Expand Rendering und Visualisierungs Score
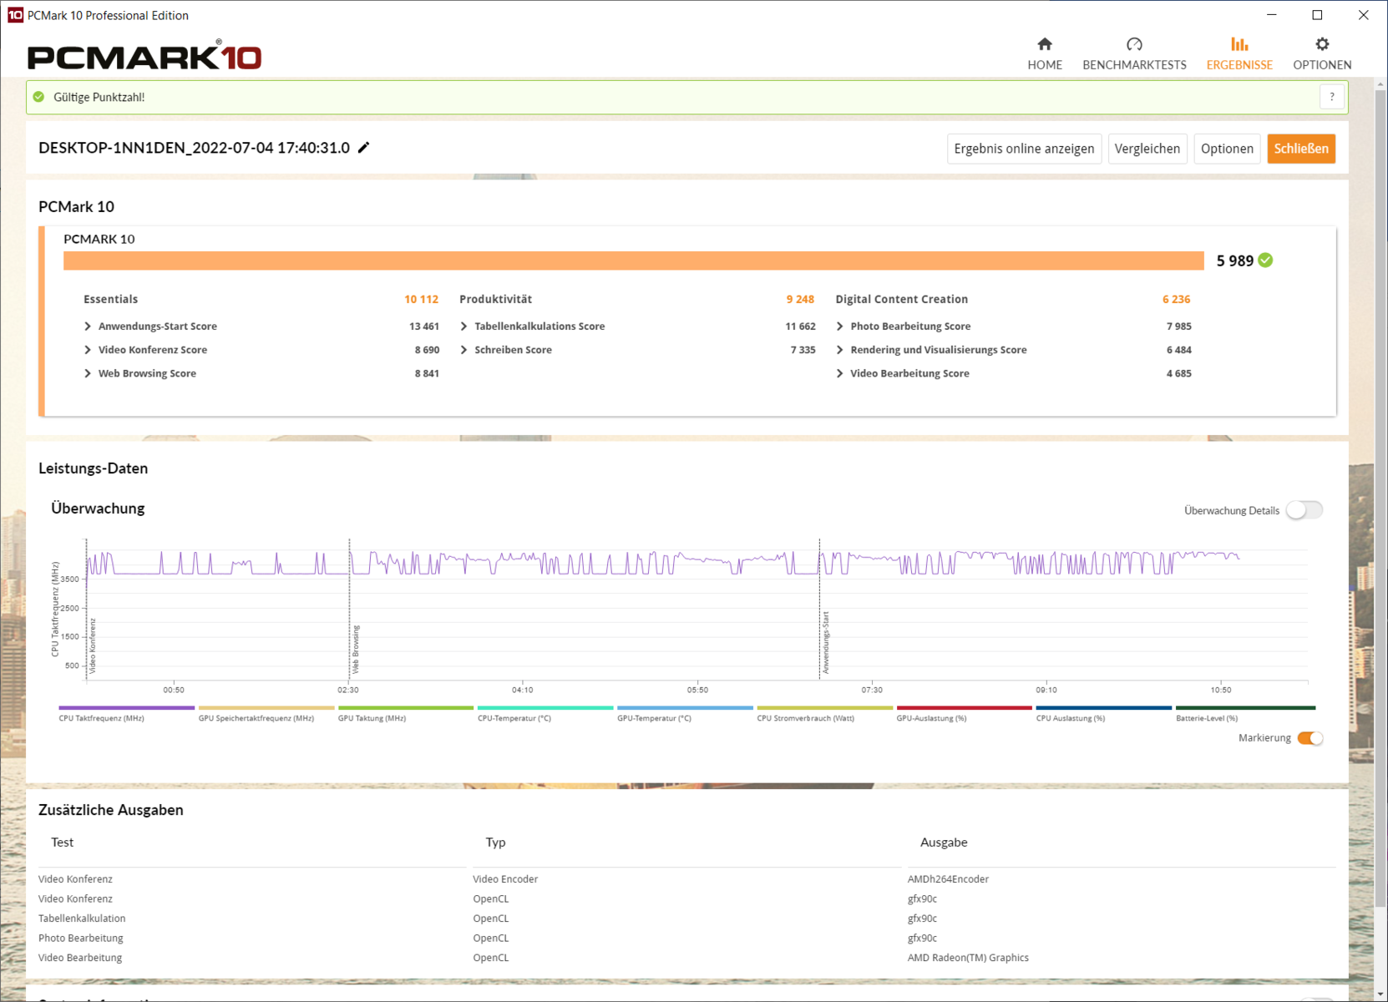This screenshot has height=1002, width=1388. tap(839, 350)
